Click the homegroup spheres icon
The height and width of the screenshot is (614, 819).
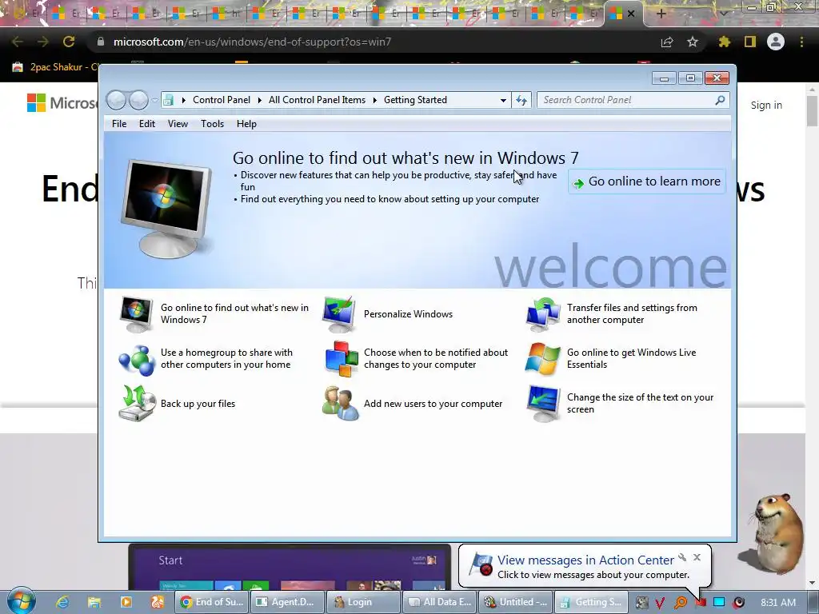coord(136,360)
